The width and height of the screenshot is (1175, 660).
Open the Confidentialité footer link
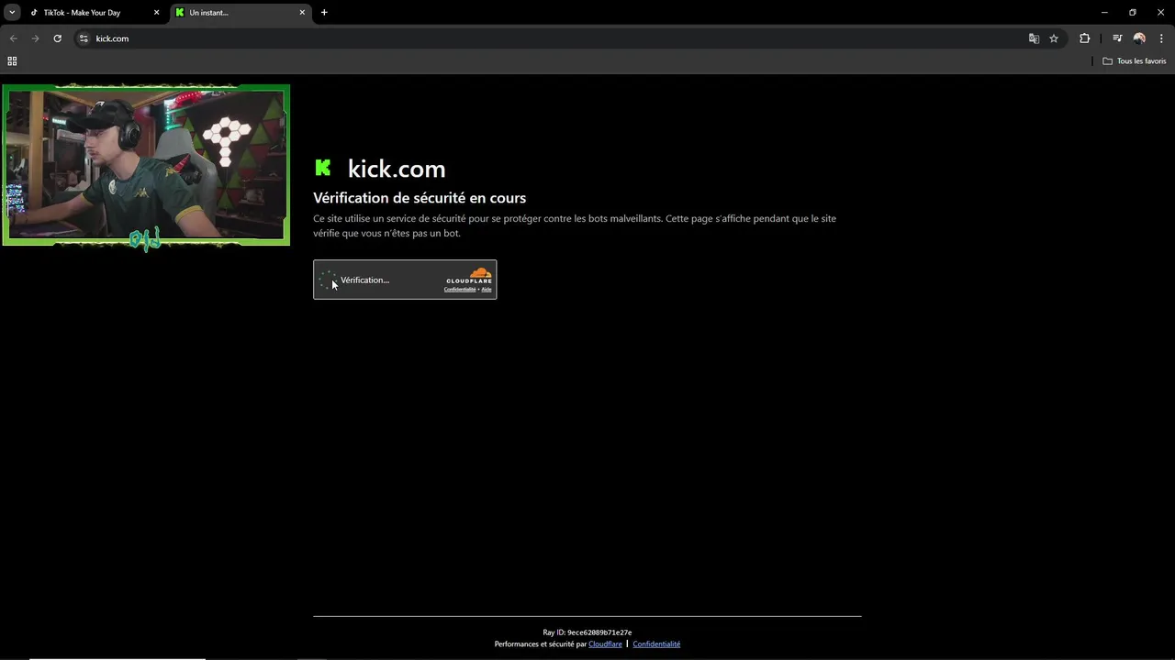[x=656, y=644]
